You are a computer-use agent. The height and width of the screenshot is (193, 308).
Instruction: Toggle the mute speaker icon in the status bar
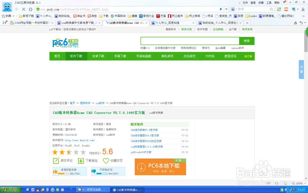click(x=277, y=183)
